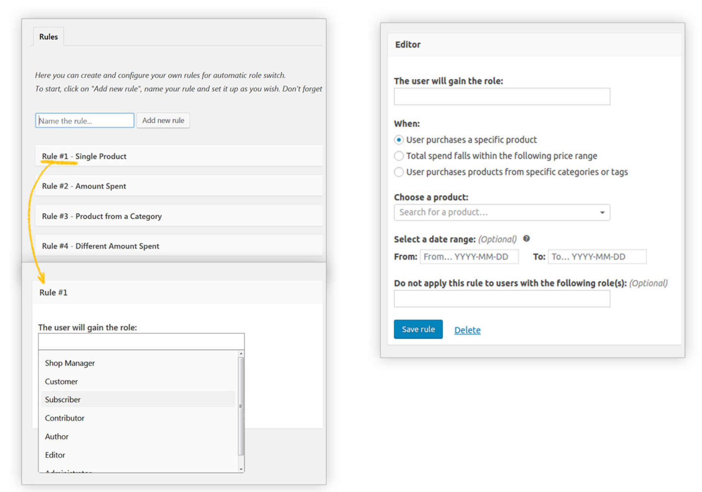
Task: Open the 'Search for a product' dropdown
Action: [x=501, y=212]
